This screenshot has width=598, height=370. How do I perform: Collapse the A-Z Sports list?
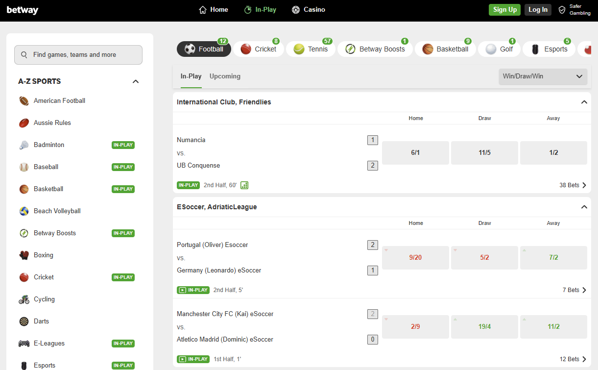pyautogui.click(x=136, y=81)
